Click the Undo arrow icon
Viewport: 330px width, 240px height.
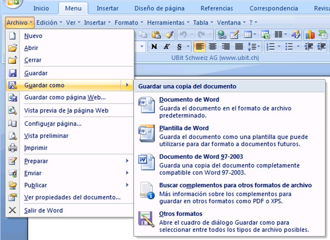pyautogui.click(x=183, y=35)
